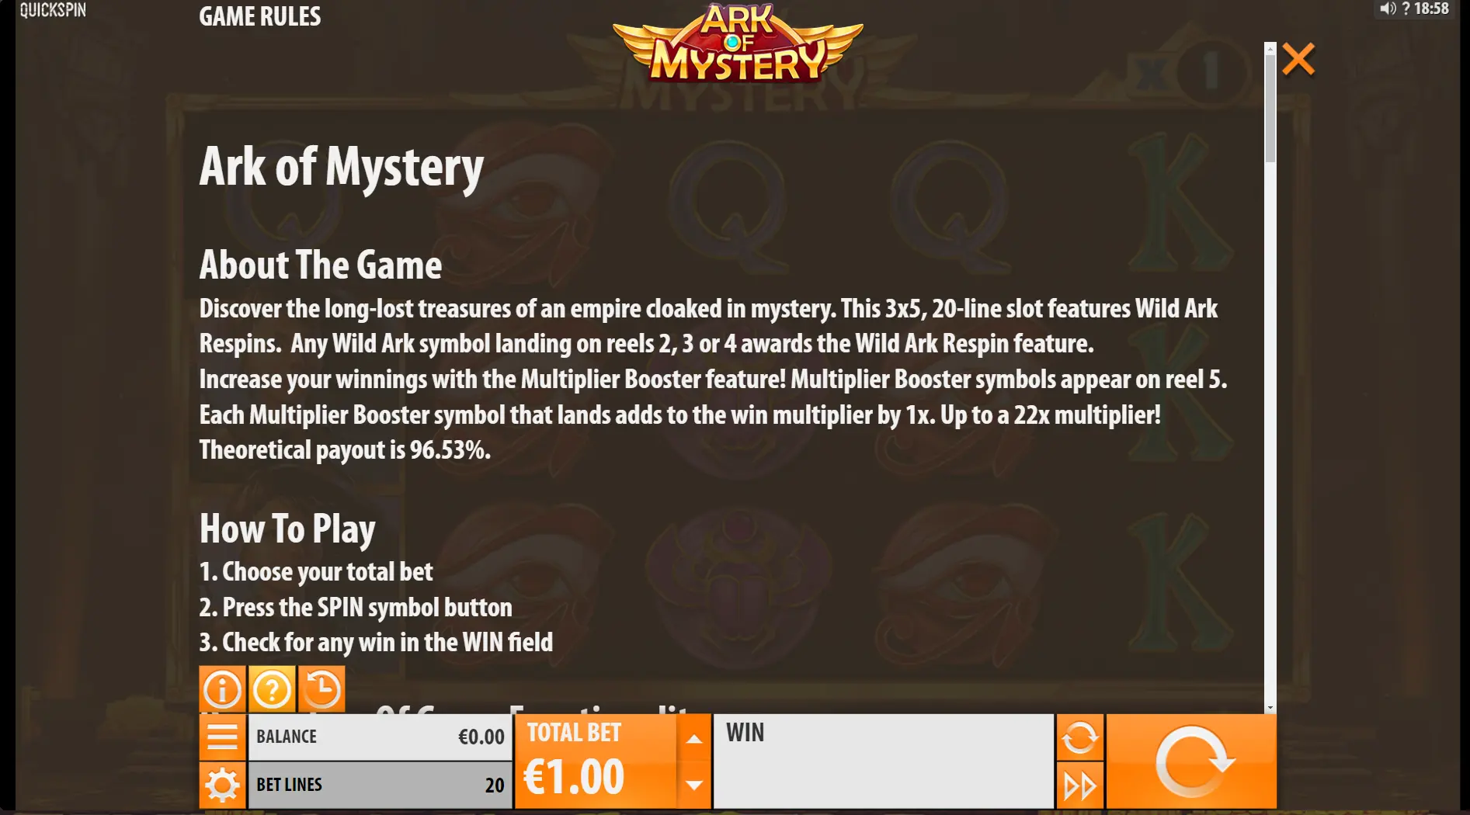Click scrollbar up arrow in rules panel

pos(1270,48)
